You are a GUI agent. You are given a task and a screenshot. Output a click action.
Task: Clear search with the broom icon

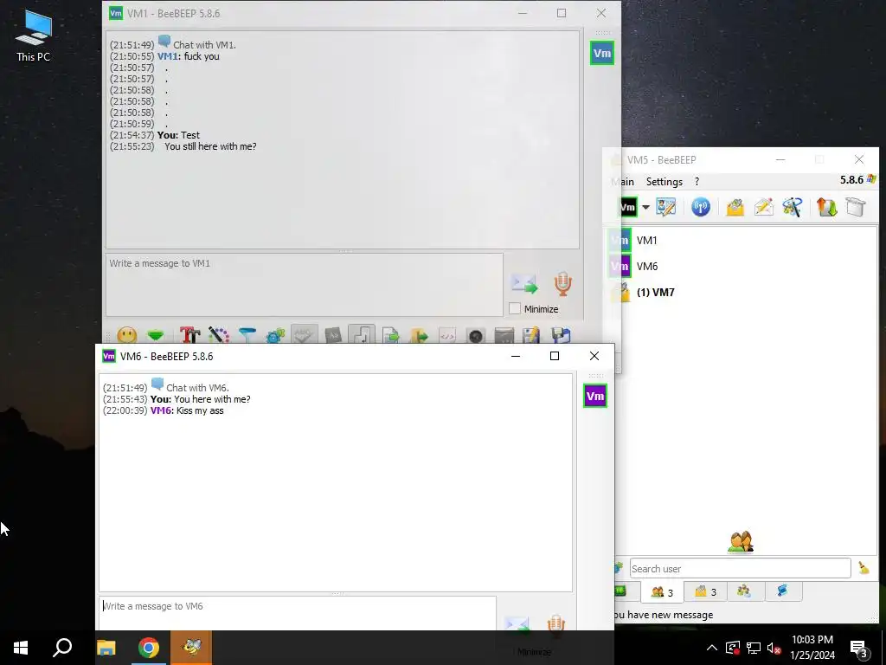(864, 568)
